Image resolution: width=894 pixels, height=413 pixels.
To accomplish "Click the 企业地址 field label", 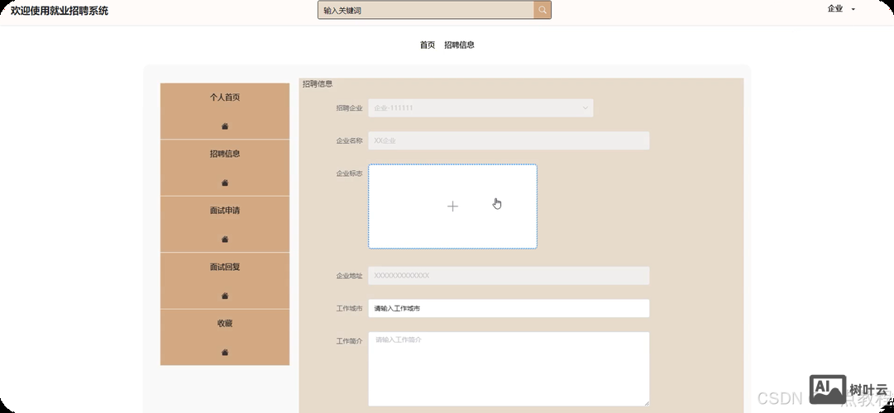I will tap(349, 276).
